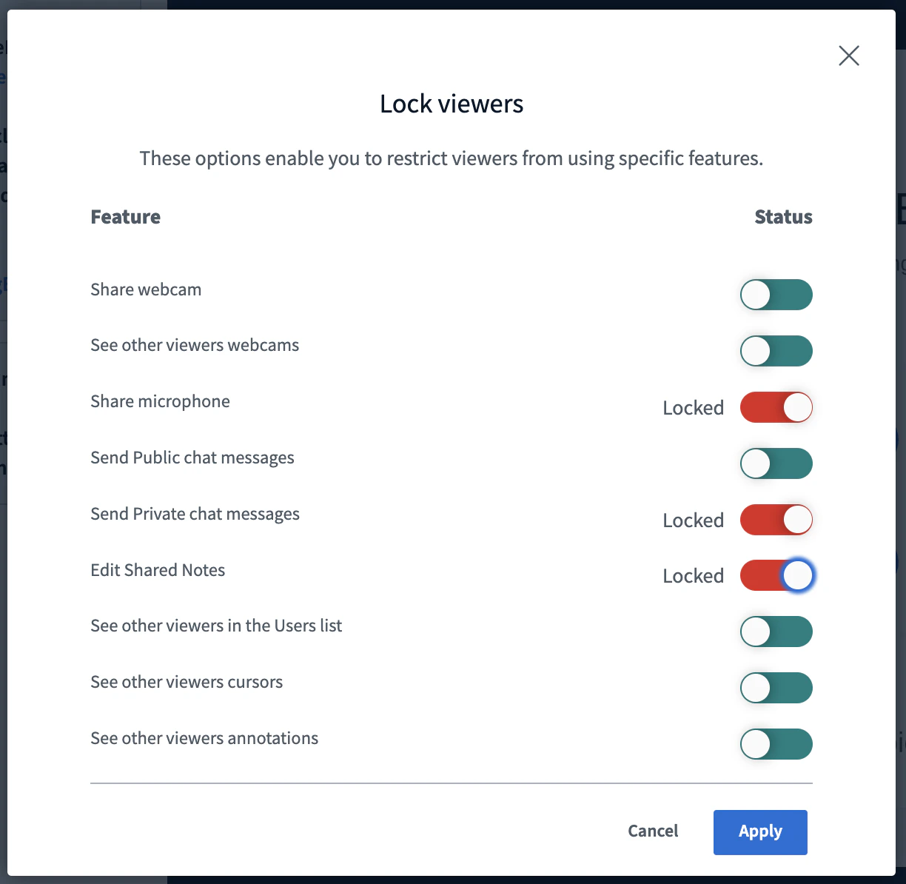Lock See other viewers in the Users list

776,632
